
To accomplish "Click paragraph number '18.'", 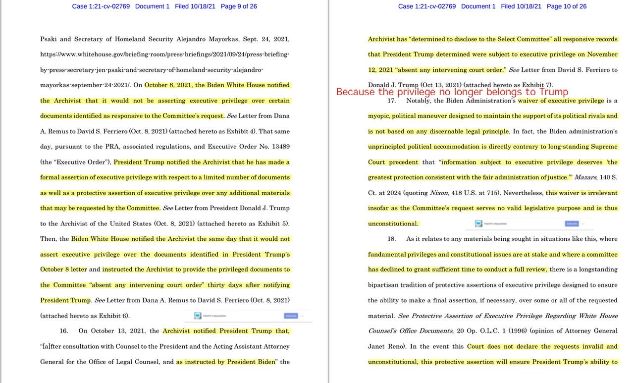I will 391,239.
